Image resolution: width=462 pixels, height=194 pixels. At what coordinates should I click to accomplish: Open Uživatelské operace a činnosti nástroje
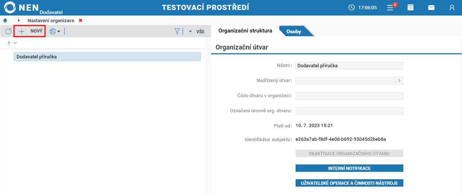point(349,183)
